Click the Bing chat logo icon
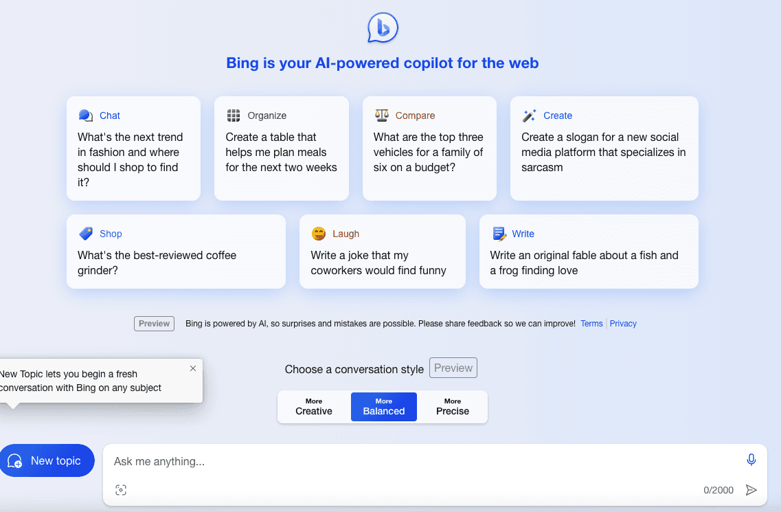Viewport: 781px width, 512px height. pos(383,28)
